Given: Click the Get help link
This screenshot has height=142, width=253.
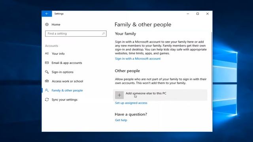Looking at the screenshot, I should (121, 120).
